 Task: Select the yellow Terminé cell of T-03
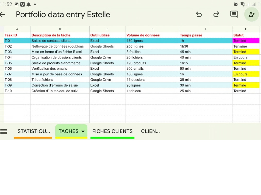pyautogui.click(x=246, y=52)
